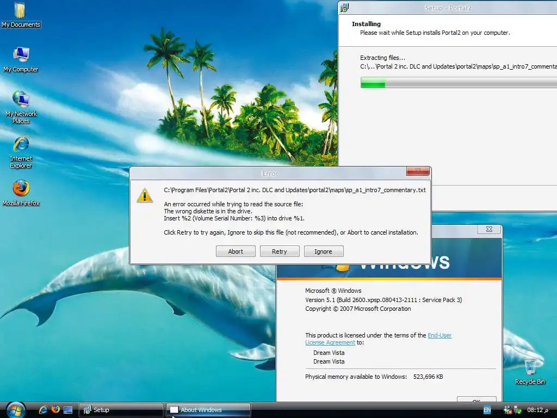Select Internet Explorer desktop icon
557x418 pixels.
tap(21, 152)
